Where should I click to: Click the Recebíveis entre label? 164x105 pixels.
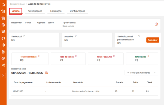click(x=19, y=69)
